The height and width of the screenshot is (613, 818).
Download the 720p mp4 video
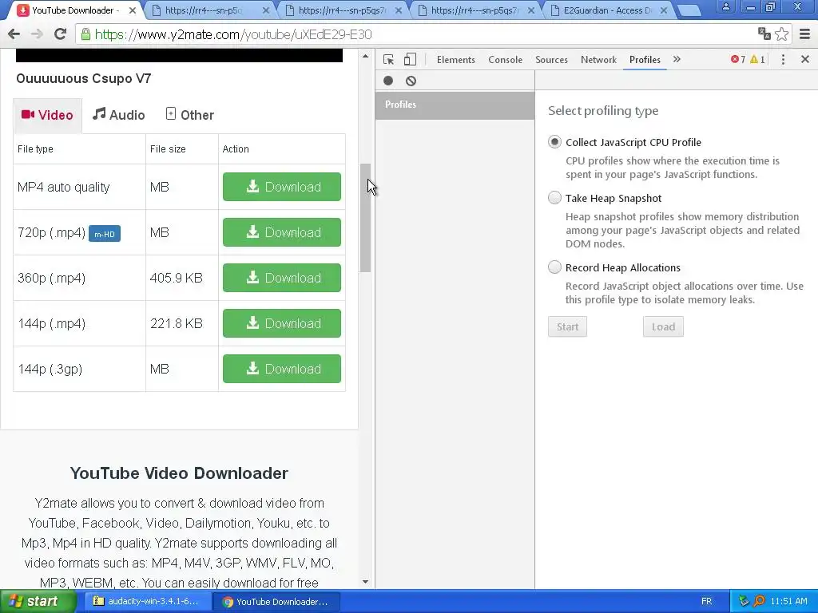[282, 232]
